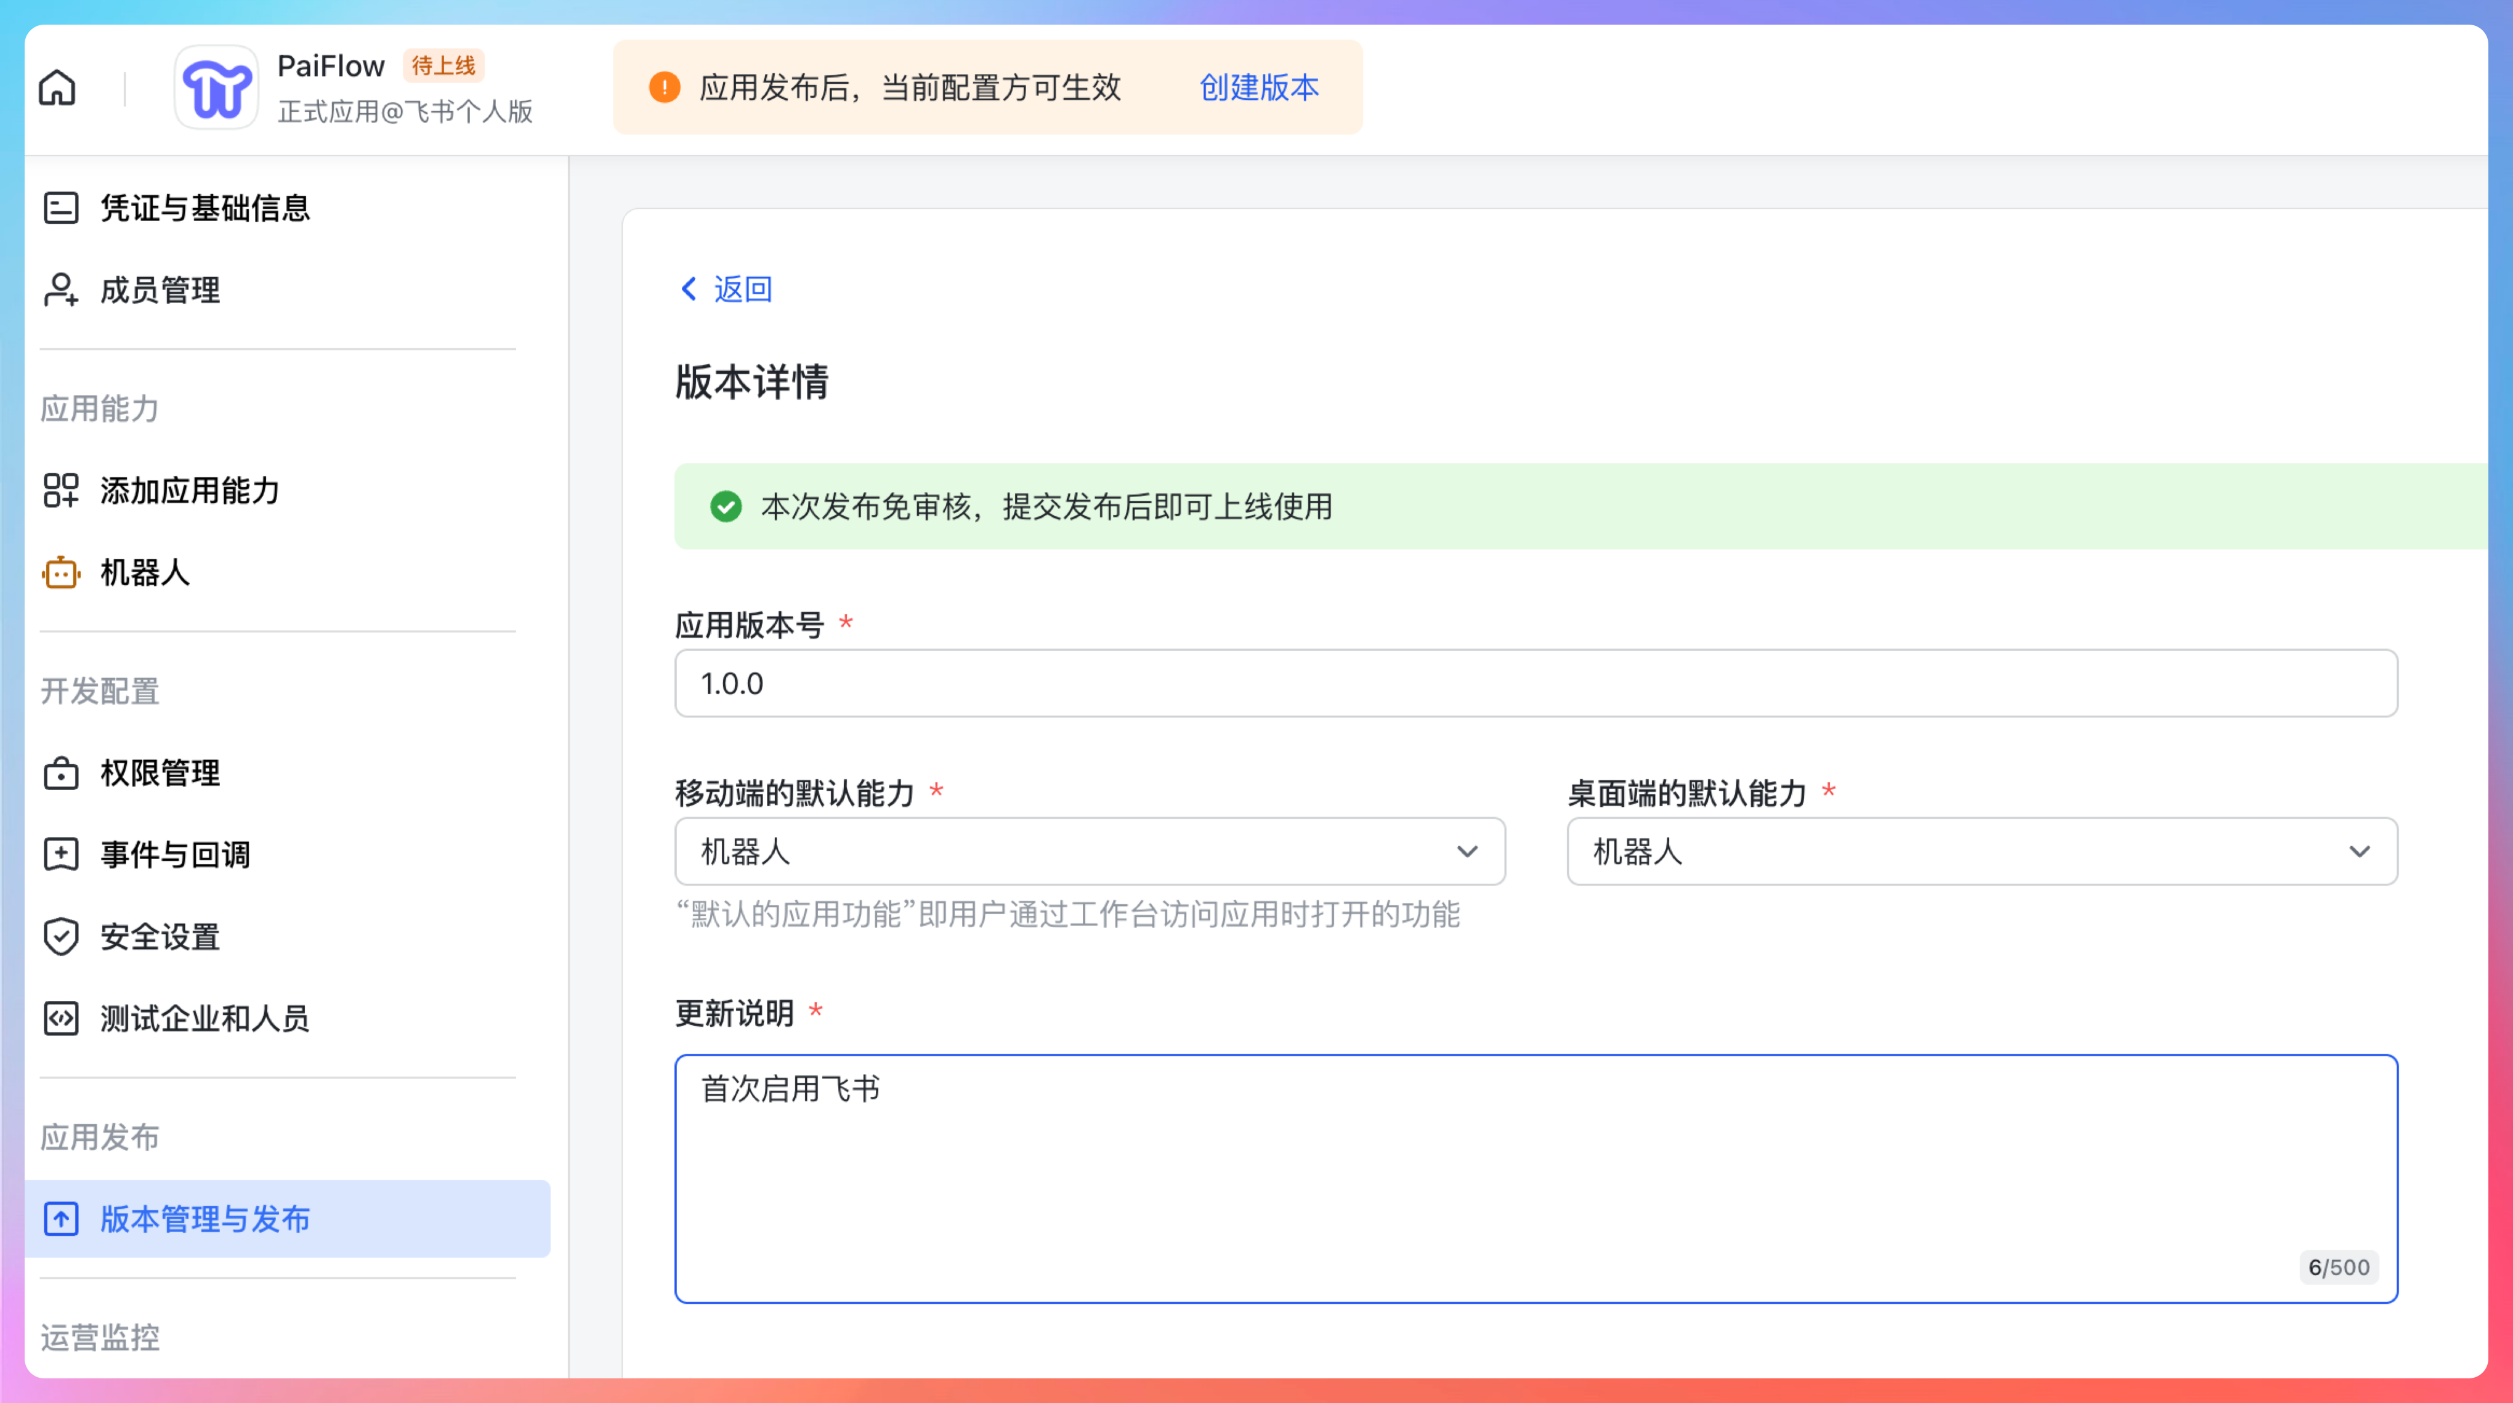Click the member management person icon
Image resolution: width=2513 pixels, height=1403 pixels.
point(60,289)
